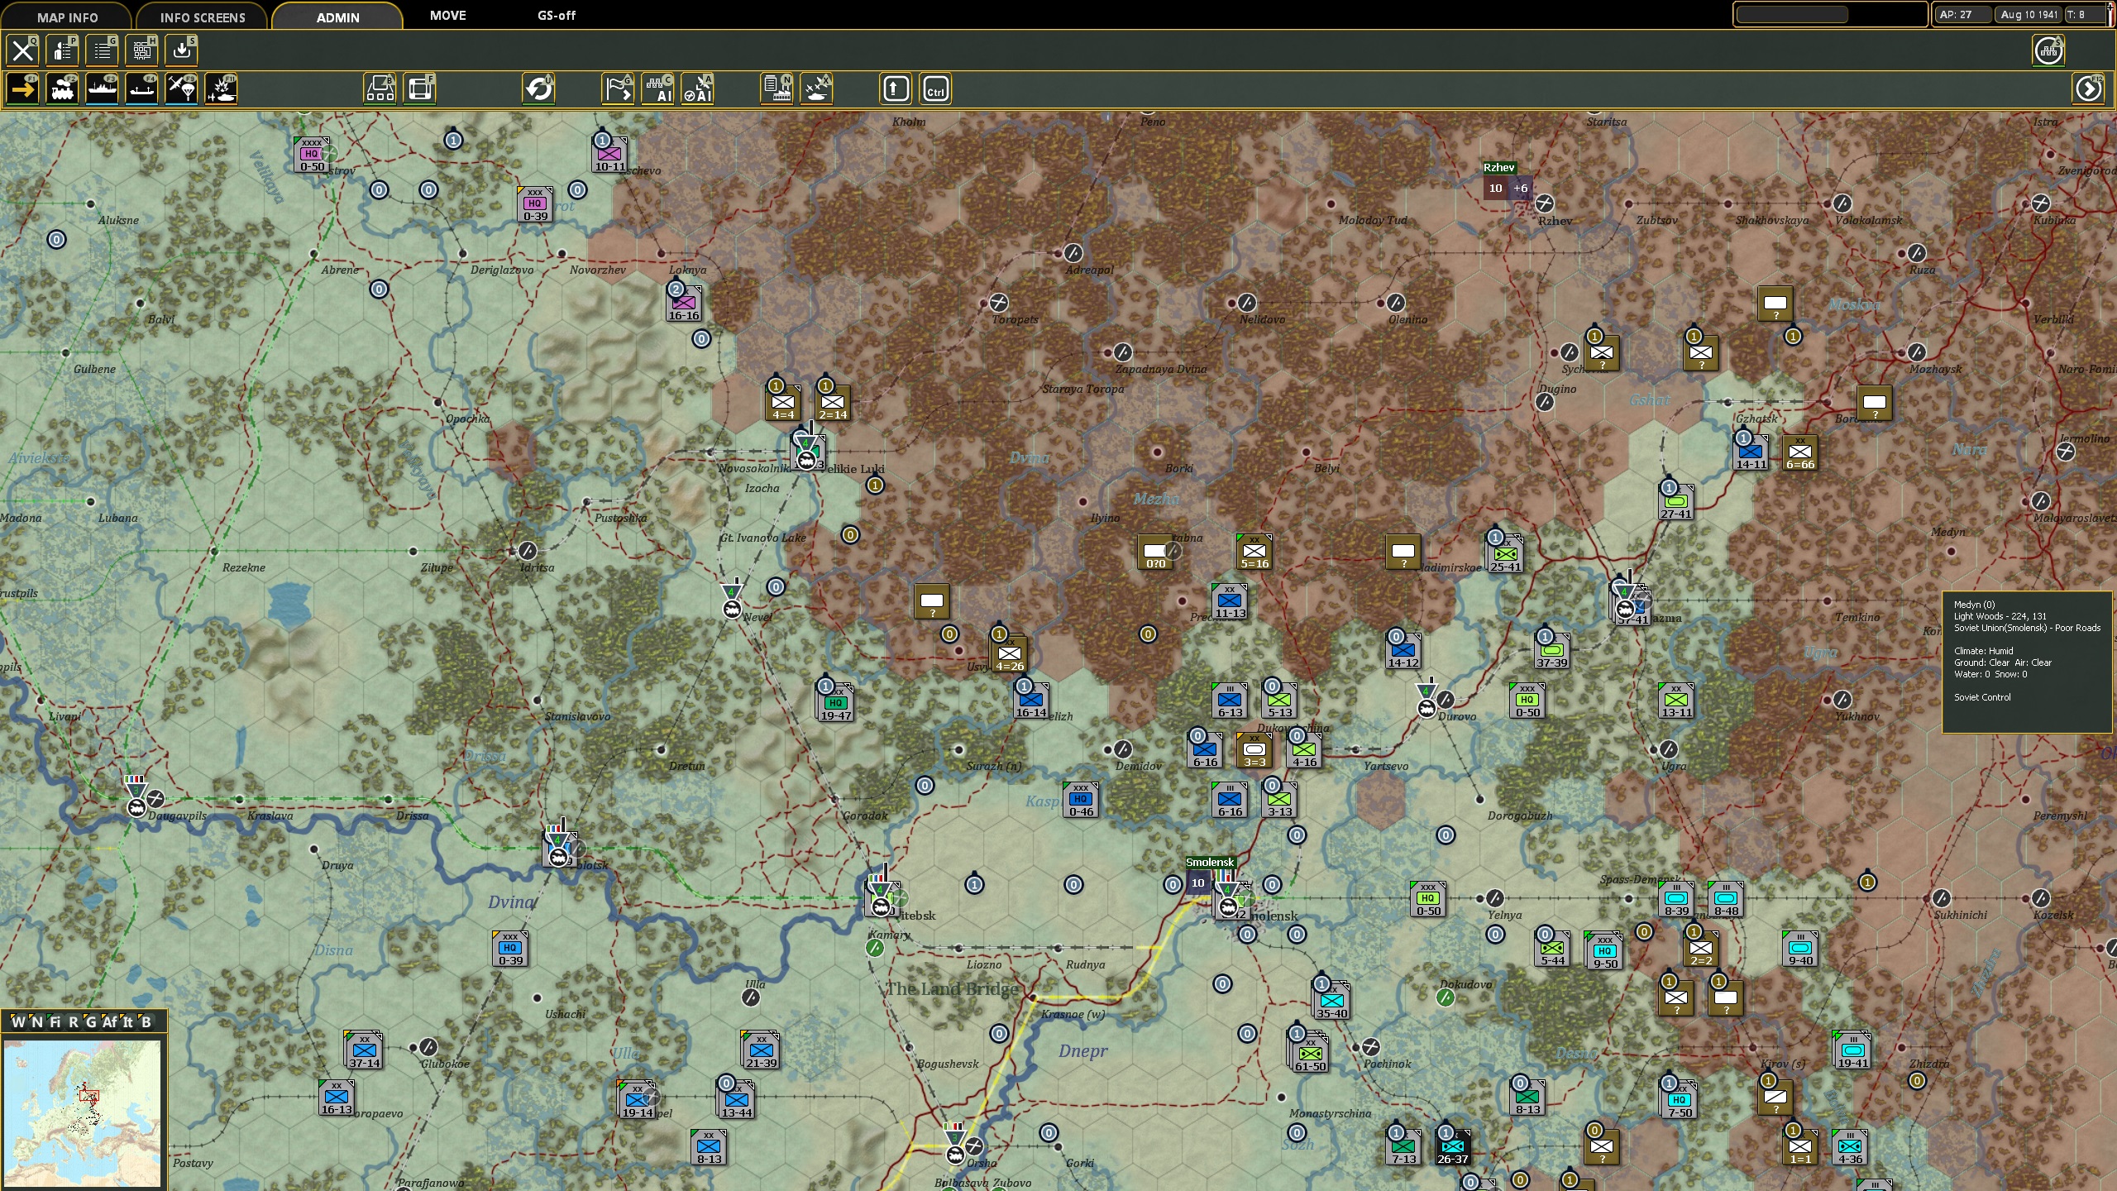This screenshot has width=2117, height=1191.
Task: Toggle the Ctrl key lock button
Action: 936,89
